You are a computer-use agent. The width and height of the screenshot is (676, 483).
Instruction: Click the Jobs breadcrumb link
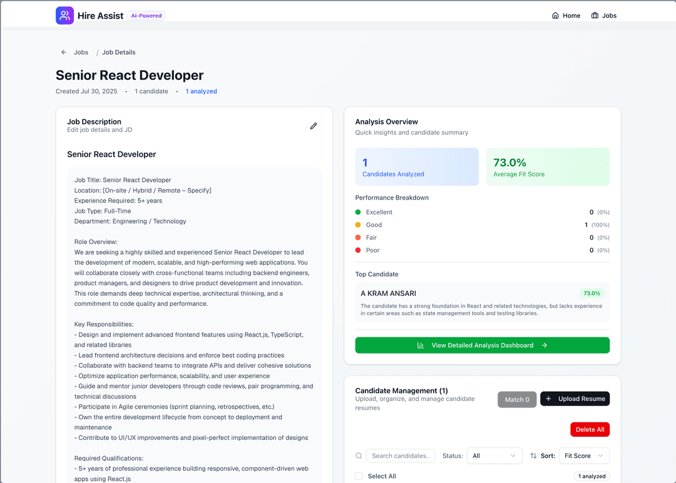click(81, 53)
